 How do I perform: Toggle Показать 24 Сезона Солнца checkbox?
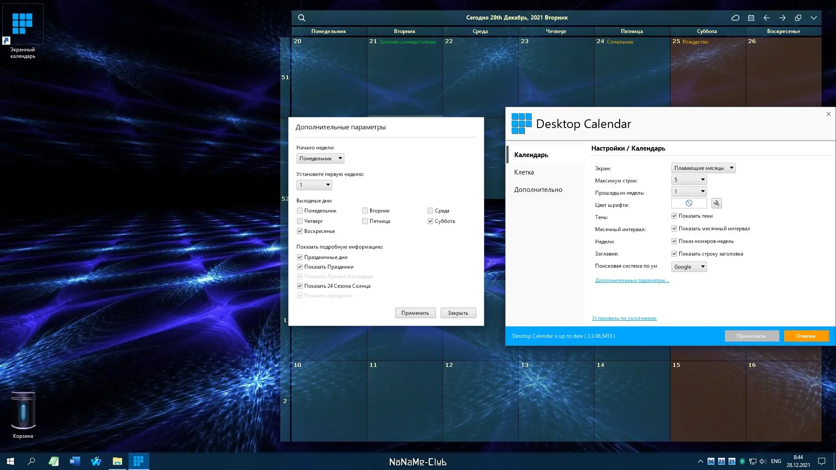[x=300, y=286]
